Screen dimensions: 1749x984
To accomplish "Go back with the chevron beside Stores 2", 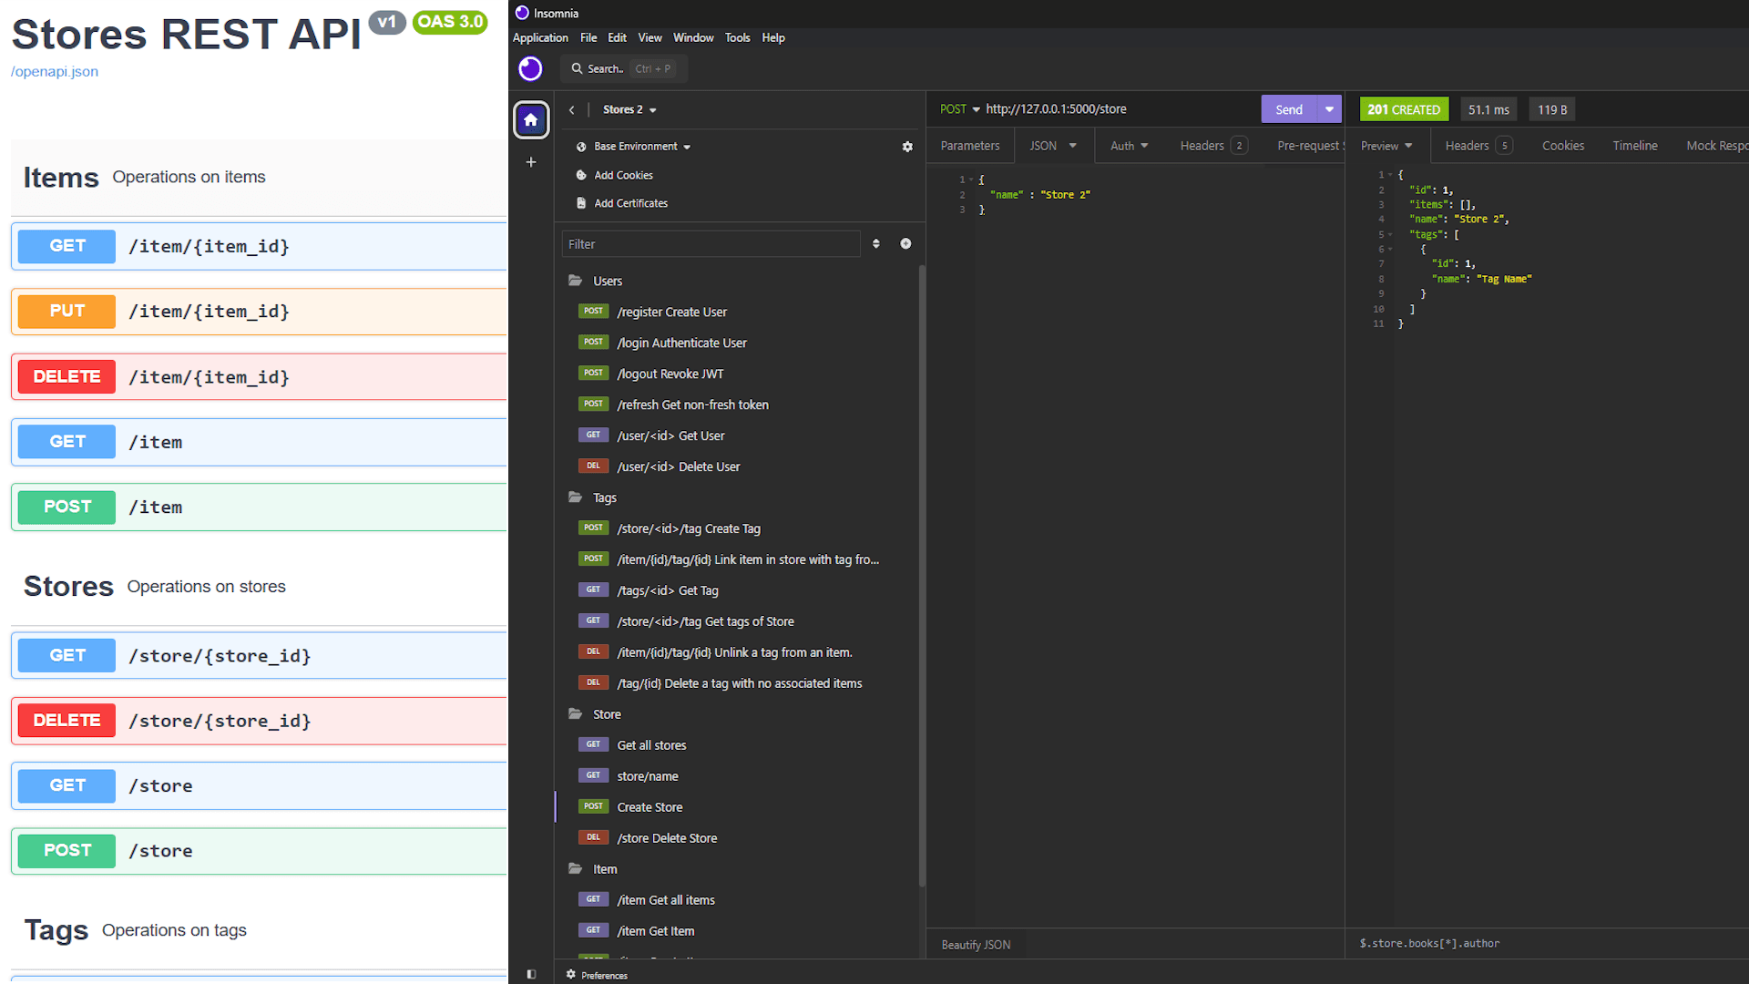I will pyautogui.click(x=572, y=109).
